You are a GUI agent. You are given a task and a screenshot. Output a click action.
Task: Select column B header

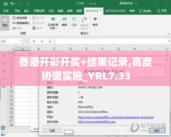[x=38, y=49]
